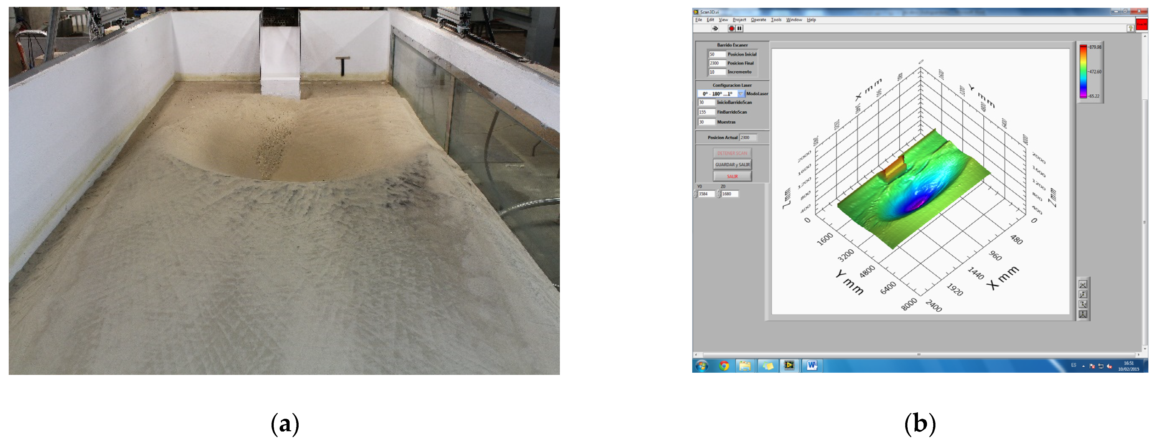Click the GUARDAR y SALIR button

(732, 165)
